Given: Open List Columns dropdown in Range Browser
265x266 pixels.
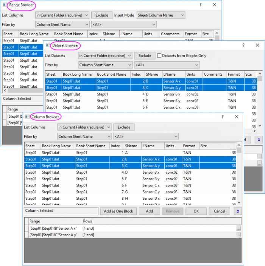Looking at the screenshot, I should click(62, 15).
